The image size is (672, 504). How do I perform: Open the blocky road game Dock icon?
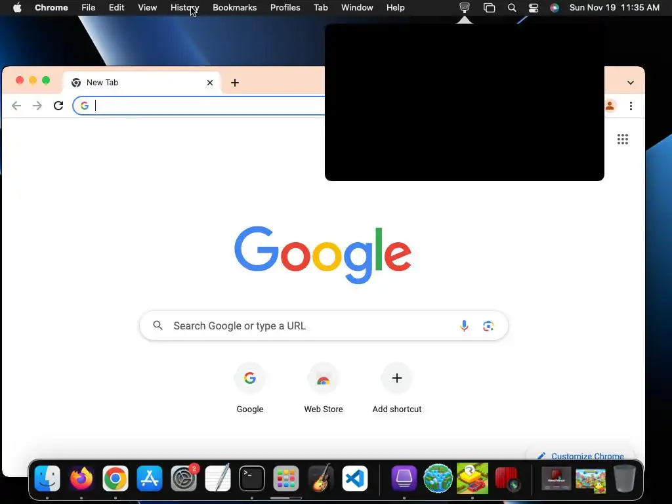472,478
